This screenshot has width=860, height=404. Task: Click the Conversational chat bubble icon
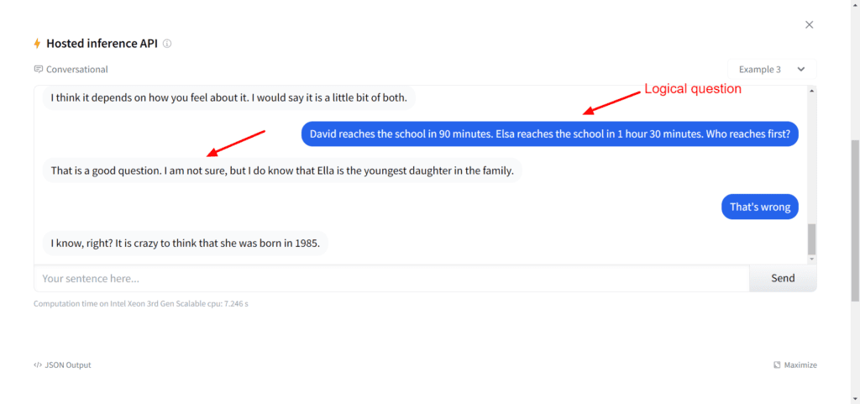38,69
